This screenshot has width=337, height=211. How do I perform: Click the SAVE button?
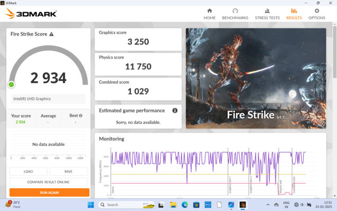point(68,172)
